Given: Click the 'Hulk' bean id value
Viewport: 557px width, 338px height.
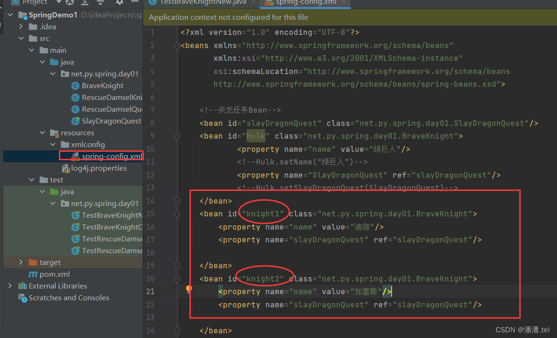Looking at the screenshot, I should [x=256, y=136].
